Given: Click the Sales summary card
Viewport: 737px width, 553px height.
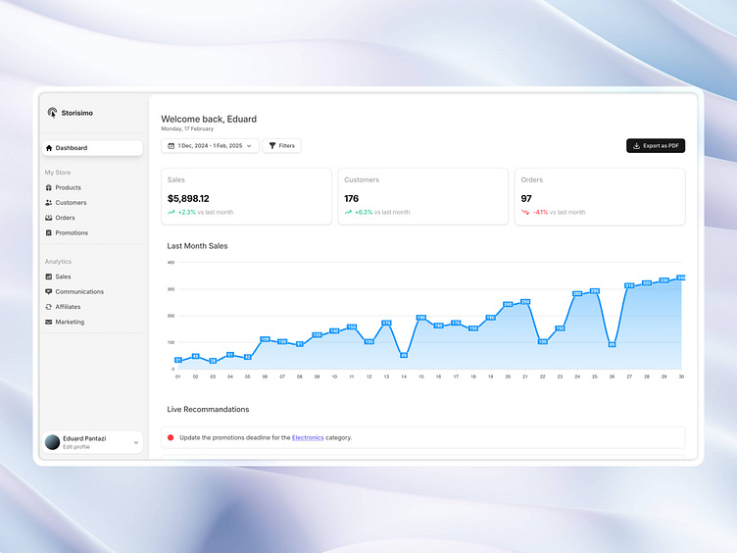Looking at the screenshot, I should pyautogui.click(x=247, y=196).
